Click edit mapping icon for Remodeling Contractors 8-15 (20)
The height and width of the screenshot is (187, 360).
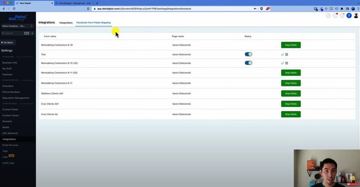(x=287, y=63)
